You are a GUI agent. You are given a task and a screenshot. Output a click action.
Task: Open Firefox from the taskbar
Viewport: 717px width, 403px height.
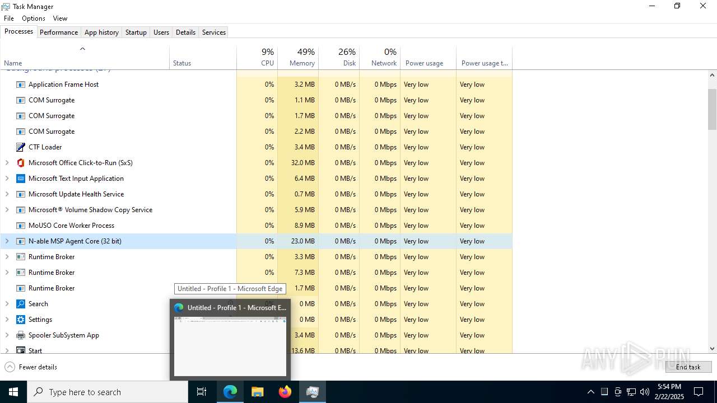pos(285,392)
